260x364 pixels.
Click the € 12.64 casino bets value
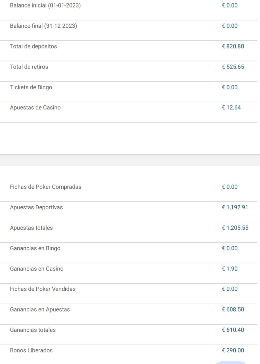coord(231,107)
